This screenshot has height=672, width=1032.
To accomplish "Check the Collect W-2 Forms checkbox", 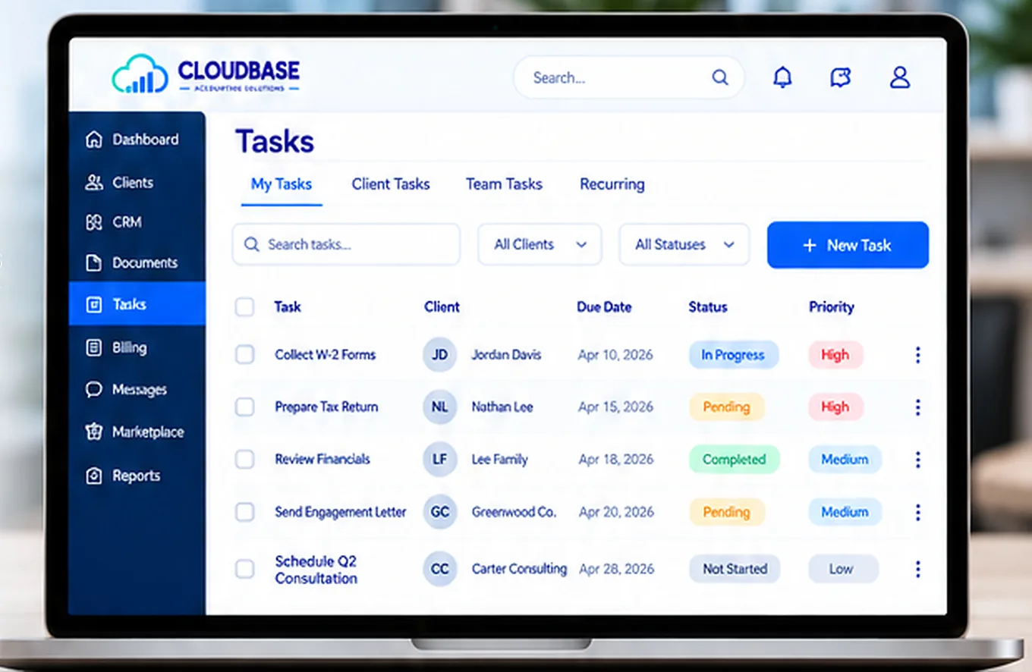I will click(x=244, y=354).
